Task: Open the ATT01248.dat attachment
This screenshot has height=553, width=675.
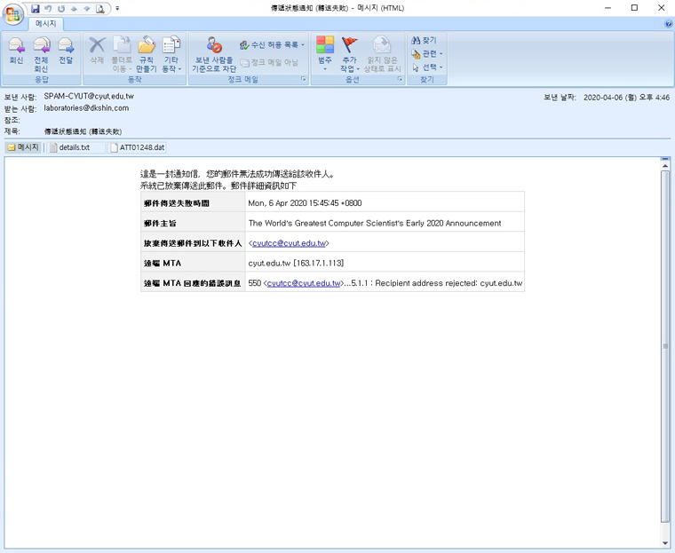Action: (138, 147)
